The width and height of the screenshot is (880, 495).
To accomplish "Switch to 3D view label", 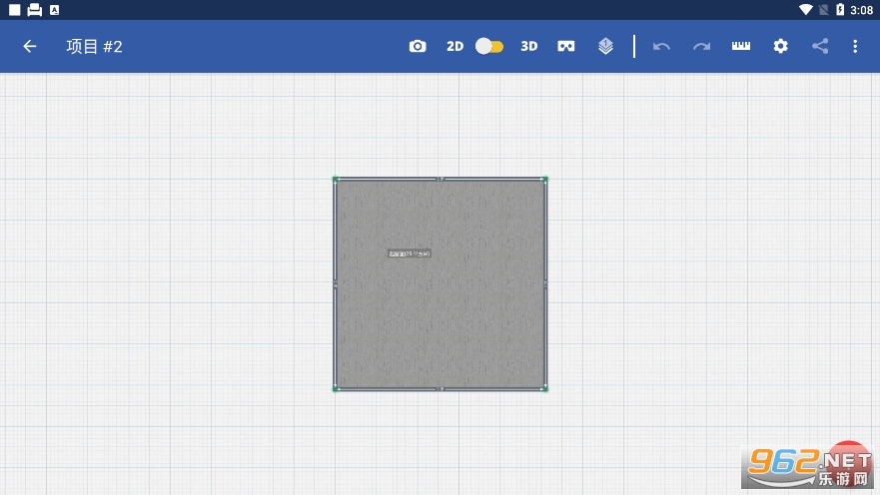I will (529, 46).
